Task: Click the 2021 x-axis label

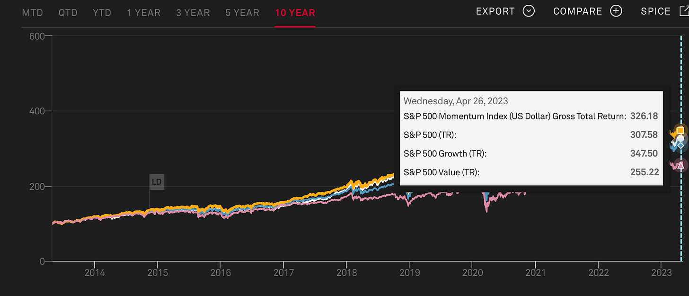Action: point(535,272)
